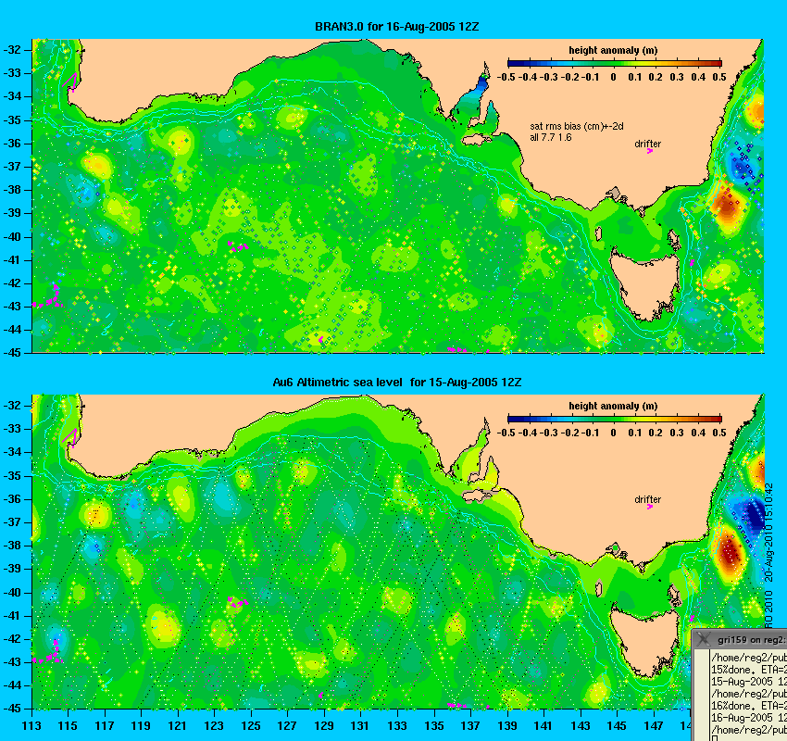The image size is (787, 741).
Task: Click latitude label "-32" of the BRAN3.0 panel
Action: tap(12, 50)
